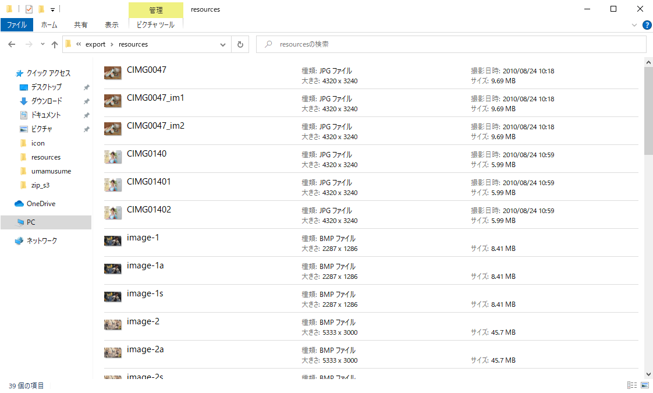Screen dimensions: 653x393
Task: Open Explorer help question mark
Action: [x=647, y=25]
